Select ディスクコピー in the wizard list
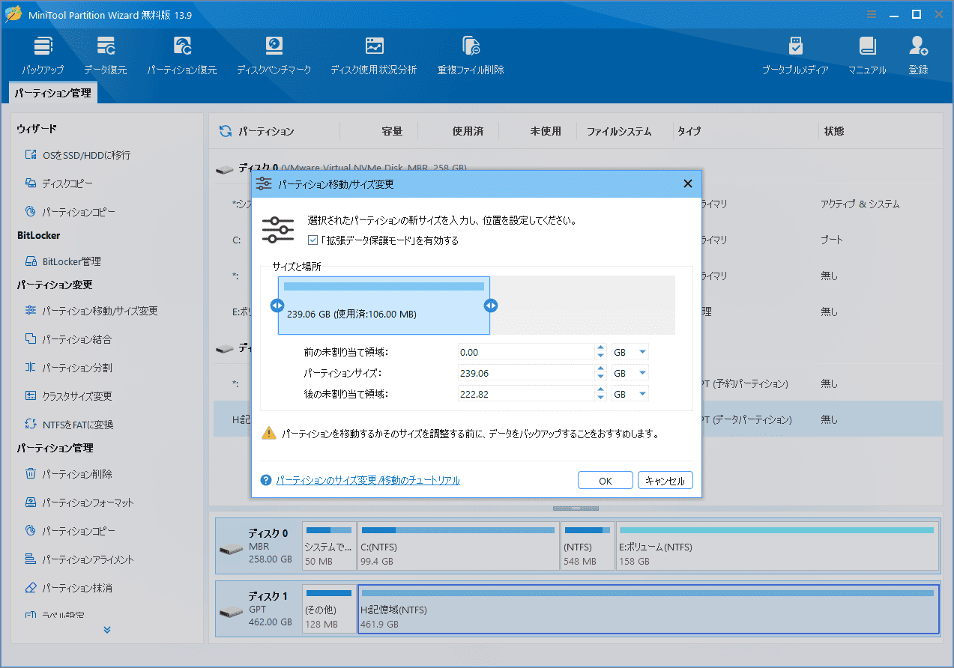The width and height of the screenshot is (954, 668). pyautogui.click(x=59, y=183)
